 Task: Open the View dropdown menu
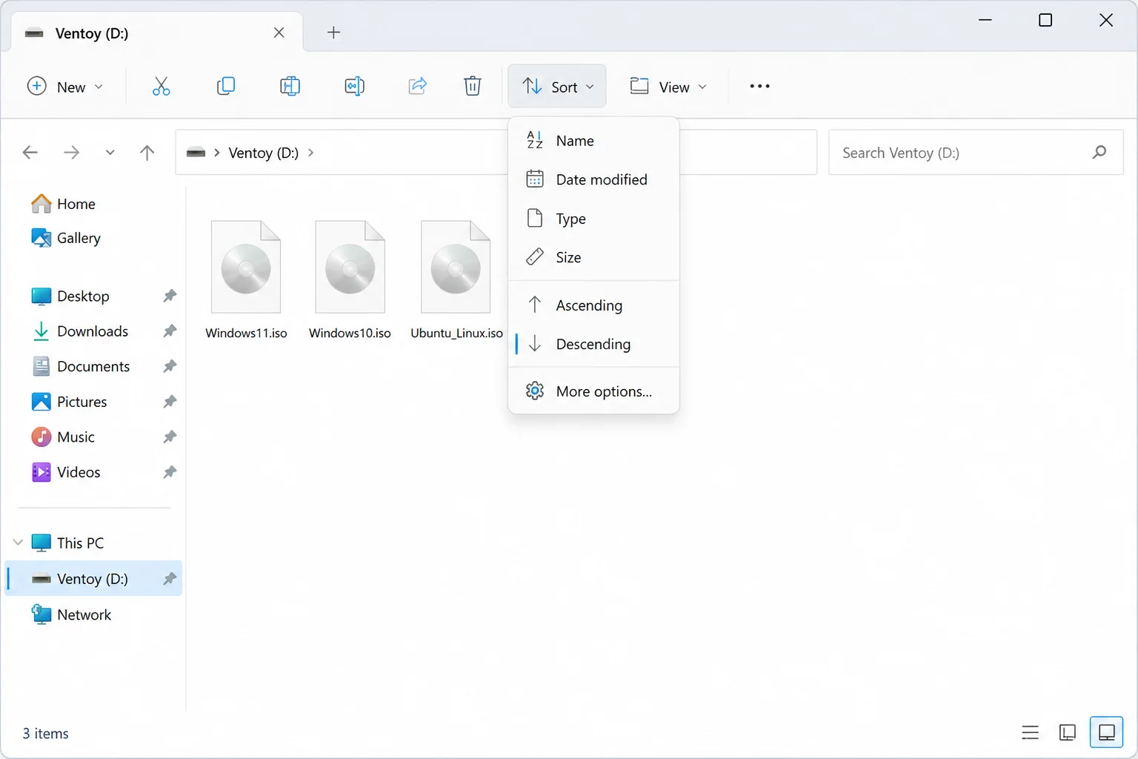(668, 87)
